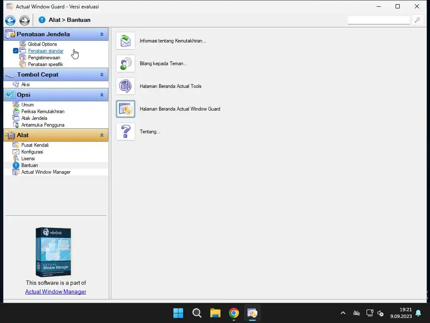Image resolution: width=430 pixels, height=323 pixels.
Task: Click the Antarmuka Pengguna icon
Action: pyautogui.click(x=16, y=125)
